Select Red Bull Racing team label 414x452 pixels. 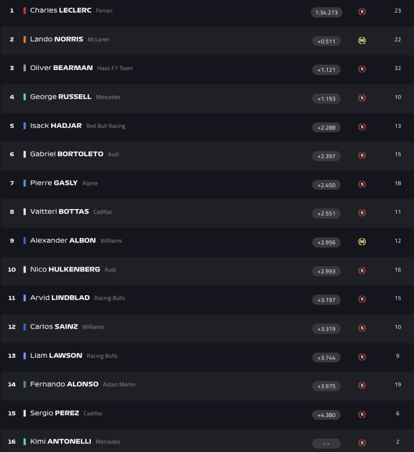pos(106,126)
